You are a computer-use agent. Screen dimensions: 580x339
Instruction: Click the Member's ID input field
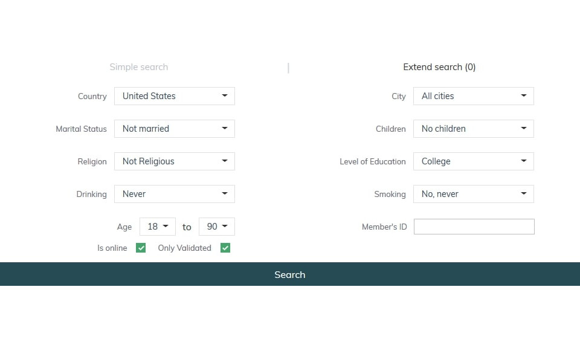click(474, 227)
